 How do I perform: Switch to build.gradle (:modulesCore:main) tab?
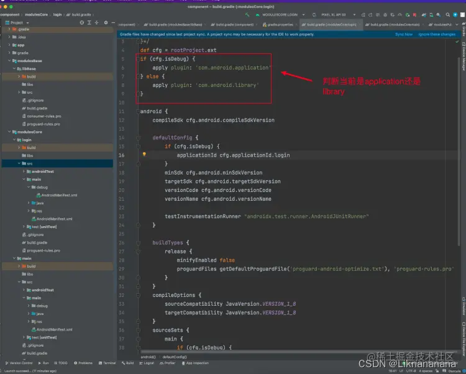[393, 25]
